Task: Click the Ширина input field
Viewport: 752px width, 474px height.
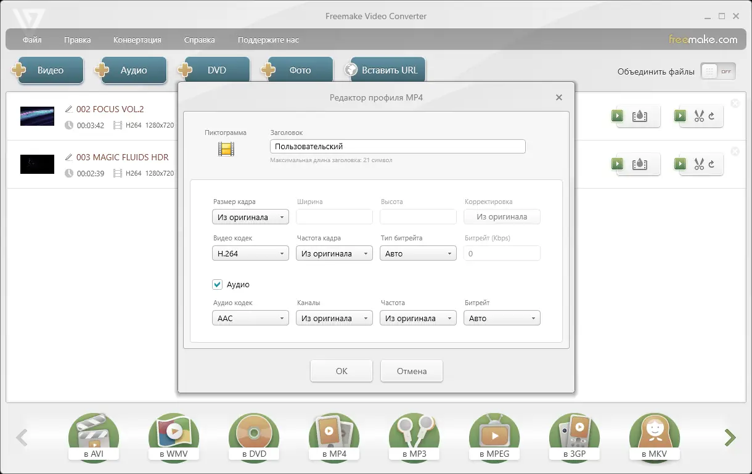Action: pyautogui.click(x=334, y=217)
